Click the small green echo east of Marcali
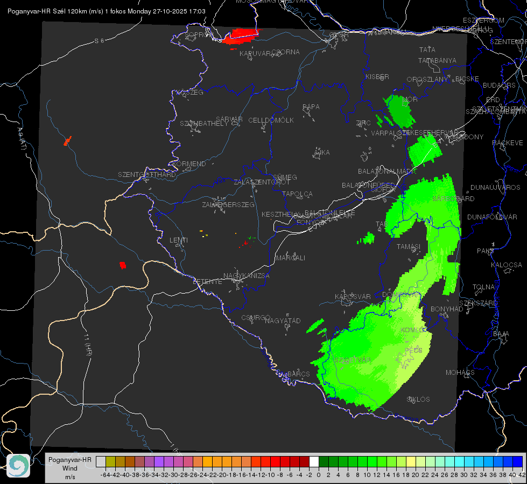The width and height of the screenshot is (527, 484). click(367, 238)
